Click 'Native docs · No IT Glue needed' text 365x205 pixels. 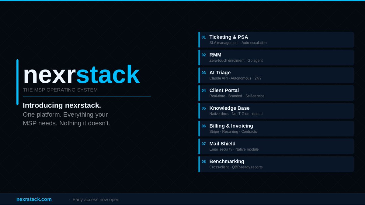point(236,114)
